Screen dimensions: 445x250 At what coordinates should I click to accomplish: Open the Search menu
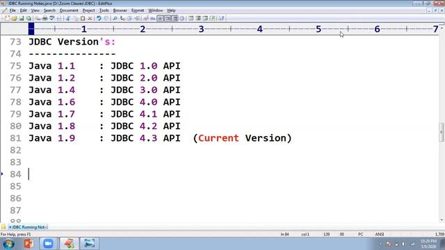tap(49, 10)
